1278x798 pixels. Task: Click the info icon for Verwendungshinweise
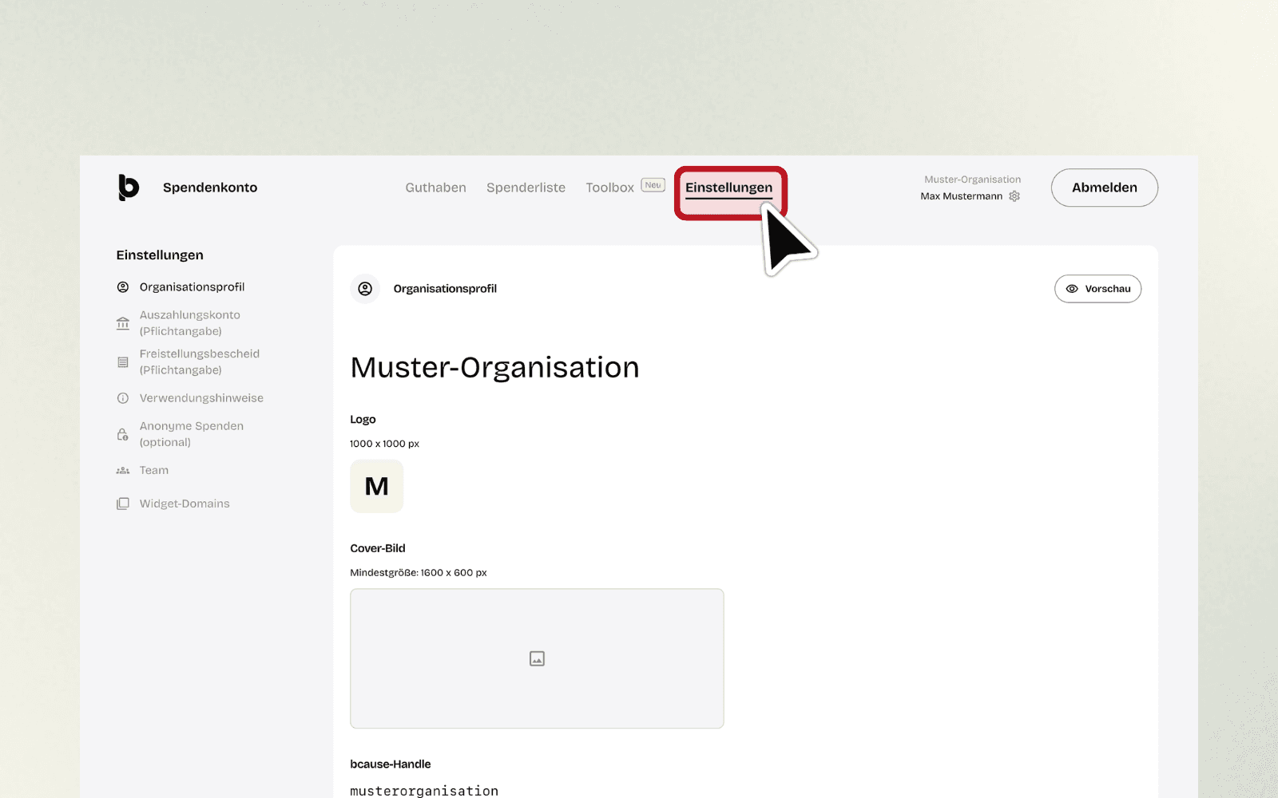(x=123, y=398)
